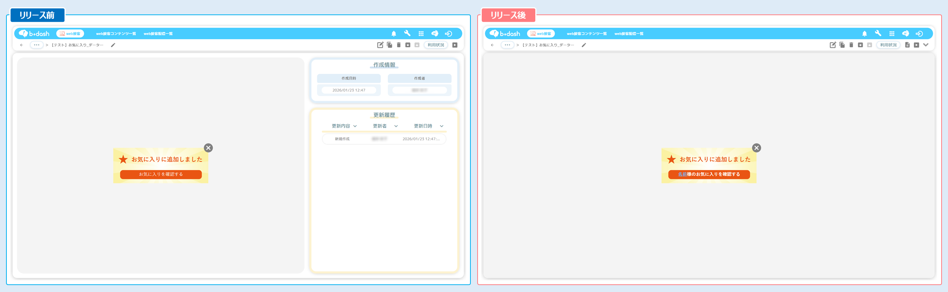948x292 pixels.
Task: Sort by 更新内容 column dropdown
Action: [355, 126]
